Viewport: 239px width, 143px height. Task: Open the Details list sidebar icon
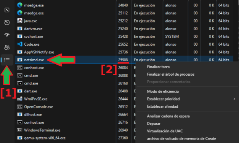click(7, 60)
